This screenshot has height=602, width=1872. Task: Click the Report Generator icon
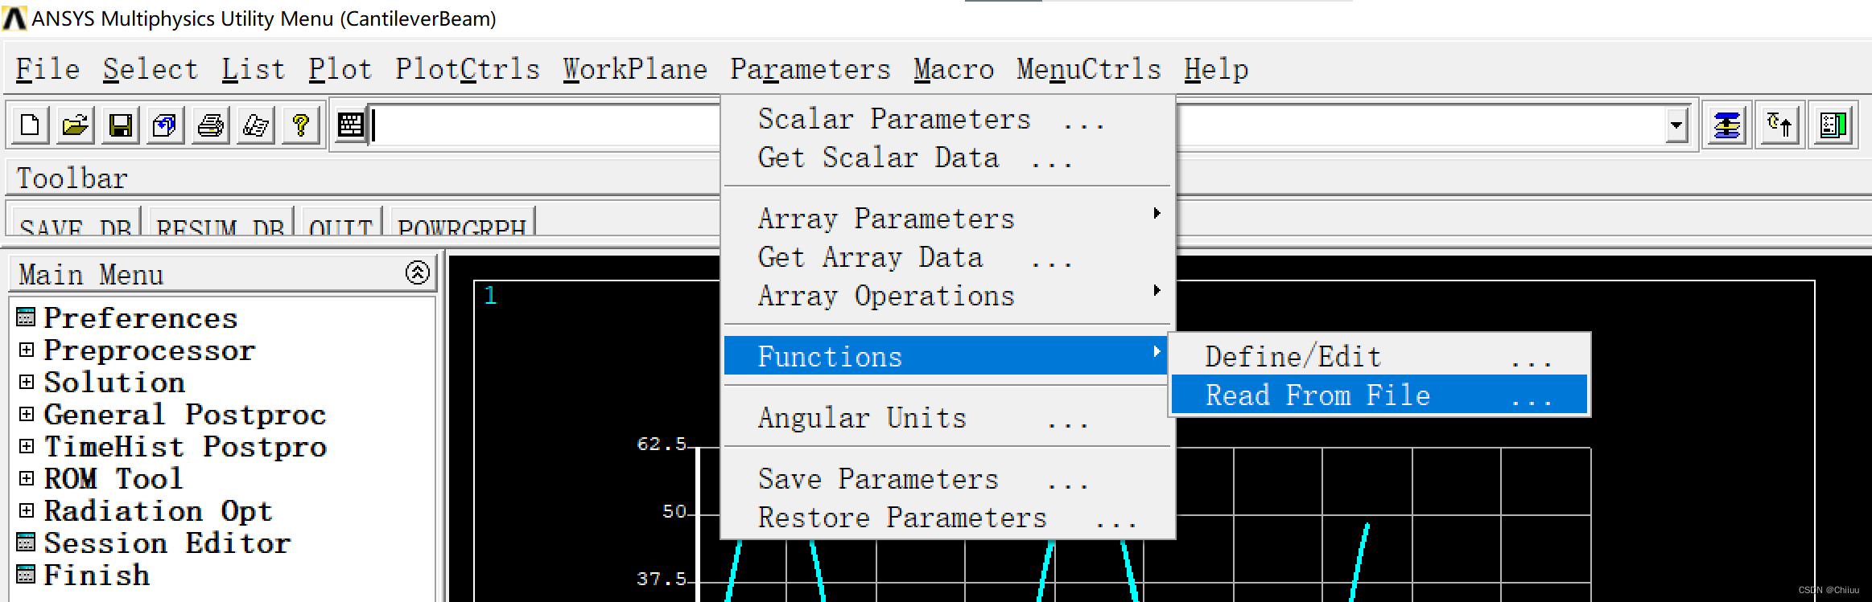pos(255,125)
